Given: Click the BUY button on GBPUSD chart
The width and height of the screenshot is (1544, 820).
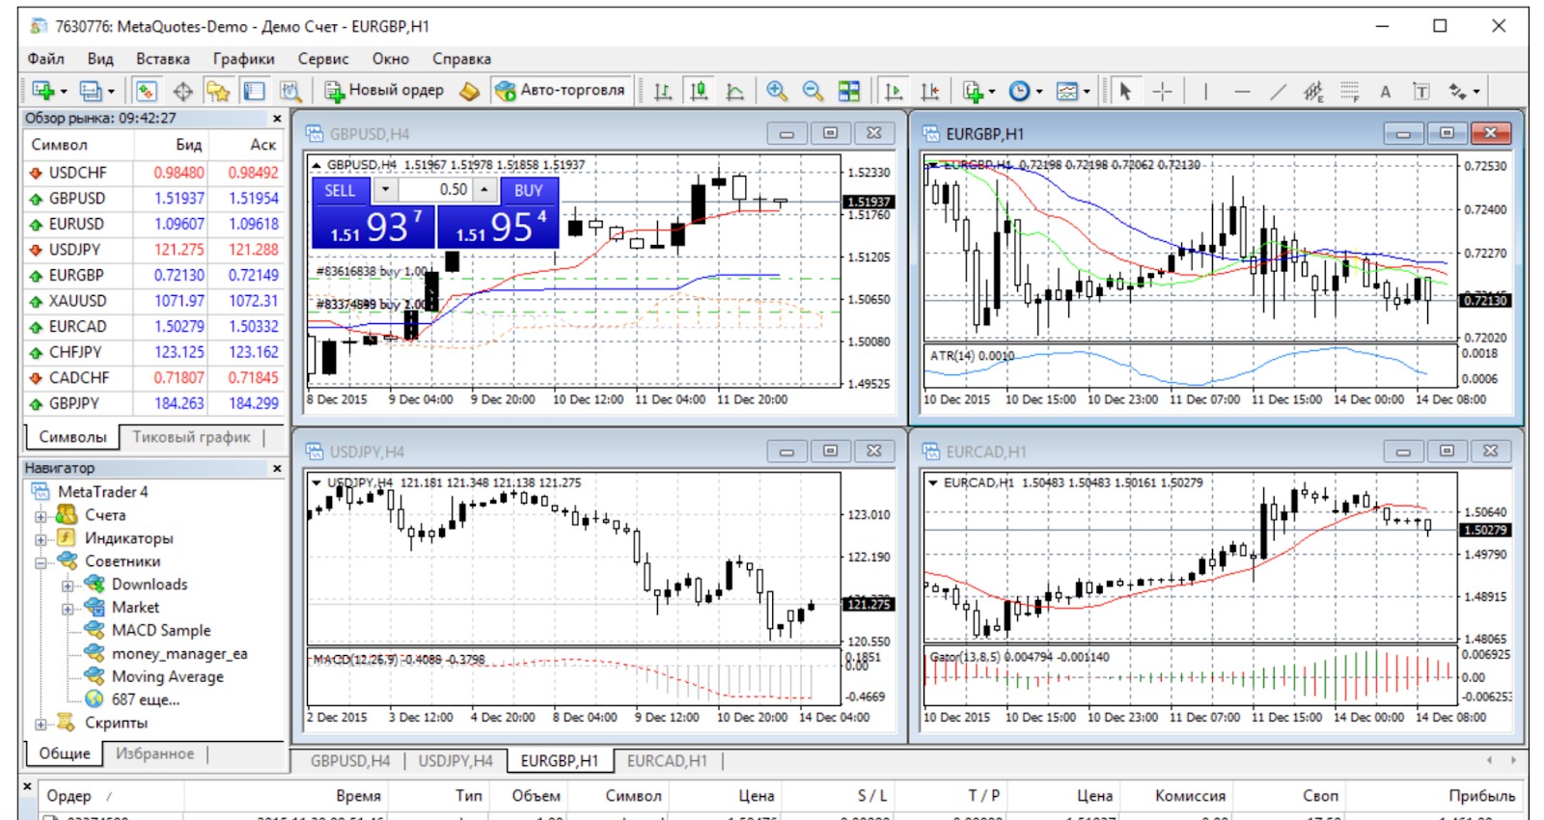Looking at the screenshot, I should 528,190.
